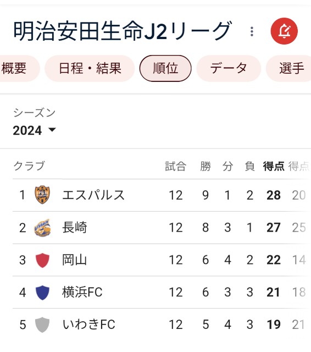Open the 選手 tab
The width and height of the screenshot is (311, 352).
point(289,68)
